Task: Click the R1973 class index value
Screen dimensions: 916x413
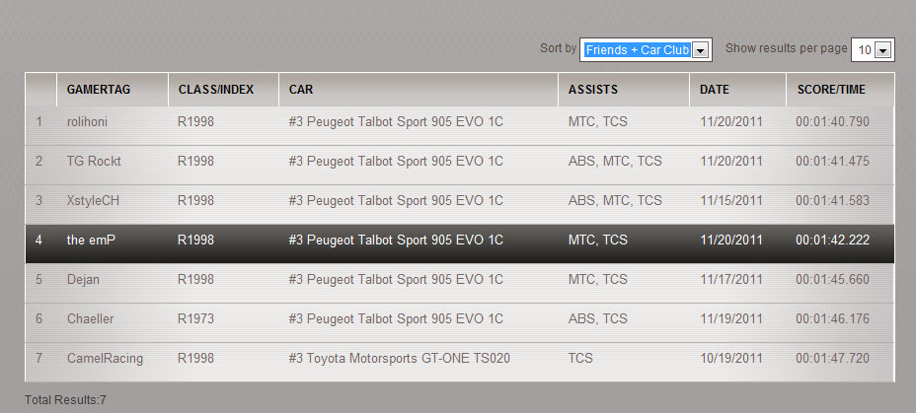Action: point(195,319)
